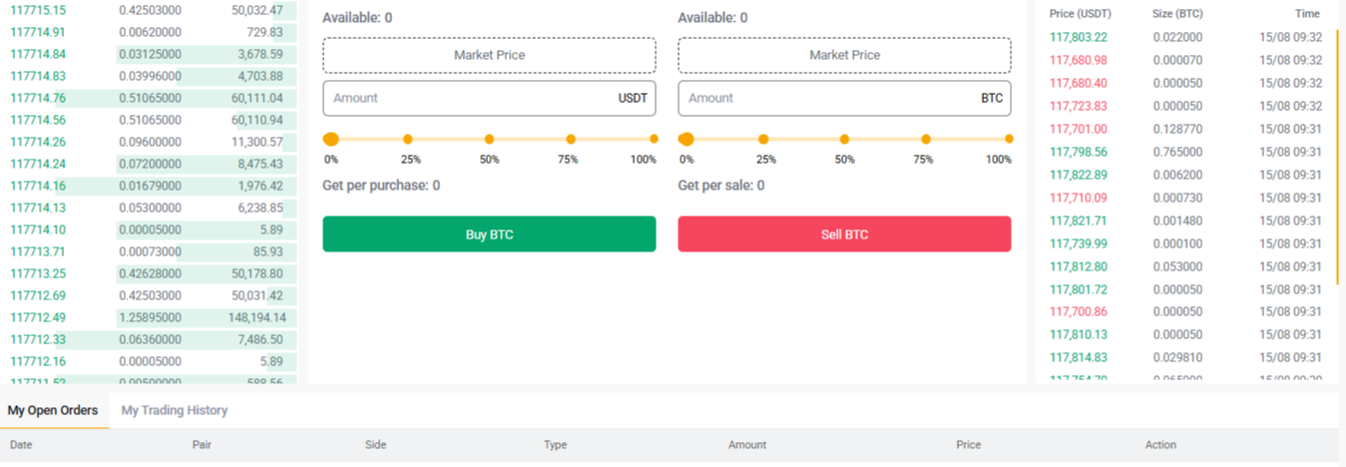1346x467 pixels.
Task: Select the My Open Orders tab
Action: click(x=53, y=410)
